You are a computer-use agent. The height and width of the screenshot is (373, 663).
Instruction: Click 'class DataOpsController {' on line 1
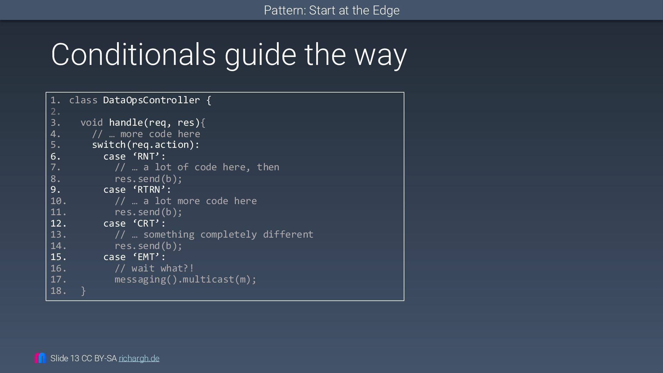140,100
